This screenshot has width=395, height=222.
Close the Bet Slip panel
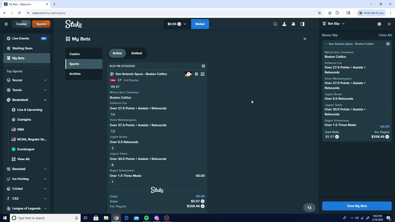coord(389,24)
